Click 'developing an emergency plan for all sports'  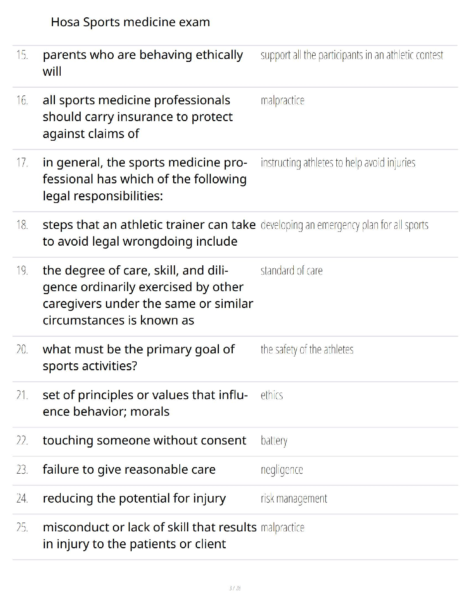(344, 225)
